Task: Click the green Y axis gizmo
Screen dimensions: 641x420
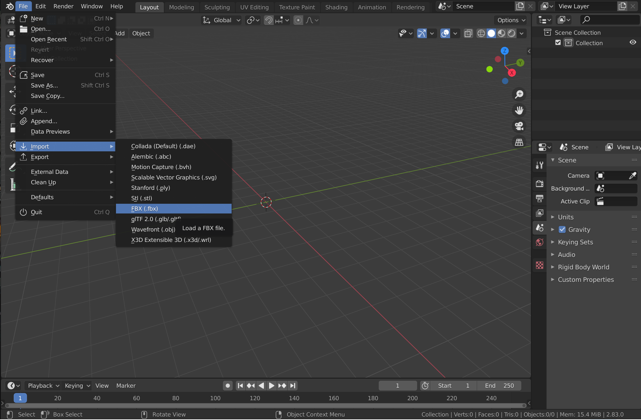Action: 520,62
